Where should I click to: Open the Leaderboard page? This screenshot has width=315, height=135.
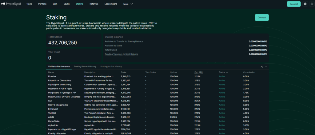tap(111, 4)
